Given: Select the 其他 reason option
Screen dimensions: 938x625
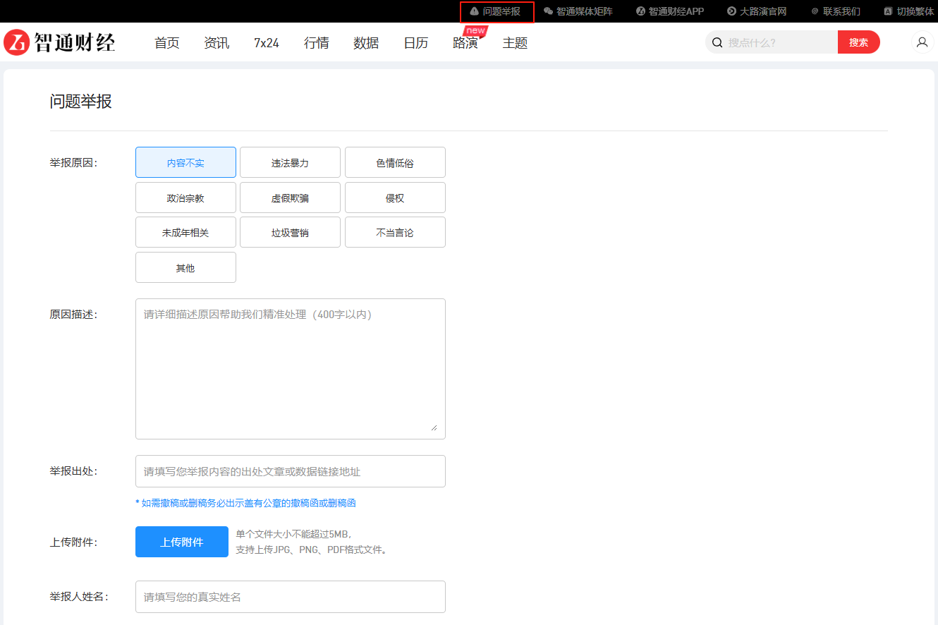Looking at the screenshot, I should coord(185,267).
